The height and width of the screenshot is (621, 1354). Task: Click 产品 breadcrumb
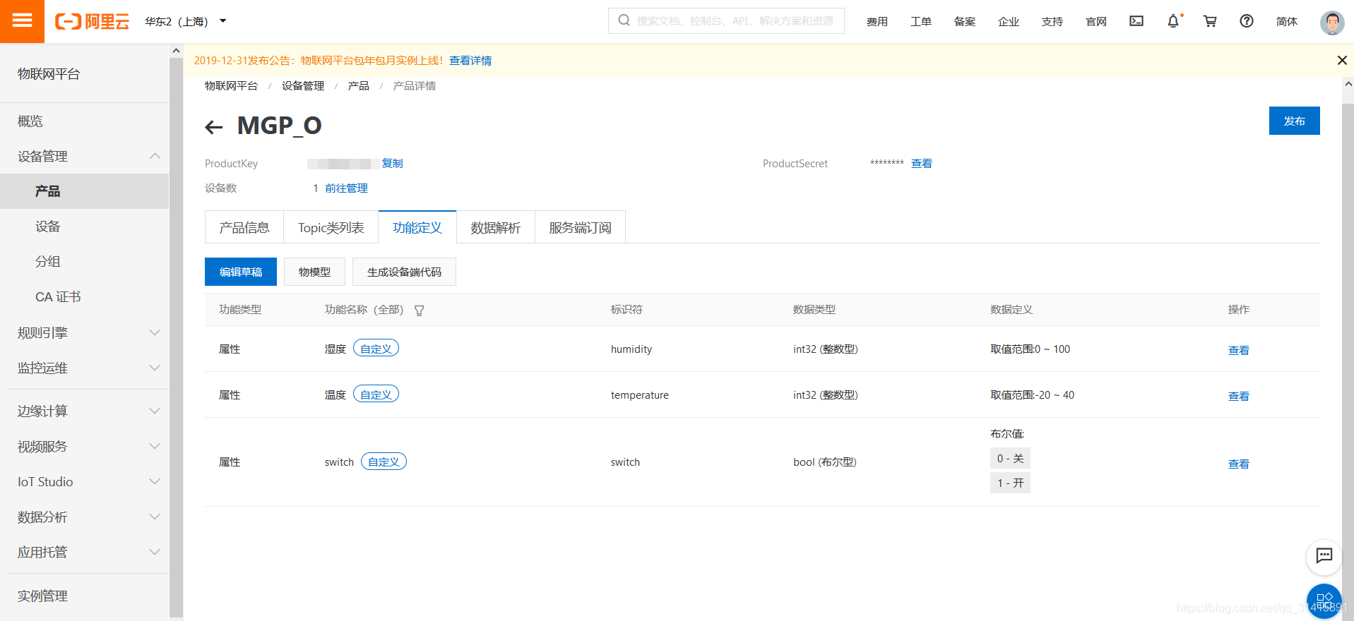click(359, 86)
